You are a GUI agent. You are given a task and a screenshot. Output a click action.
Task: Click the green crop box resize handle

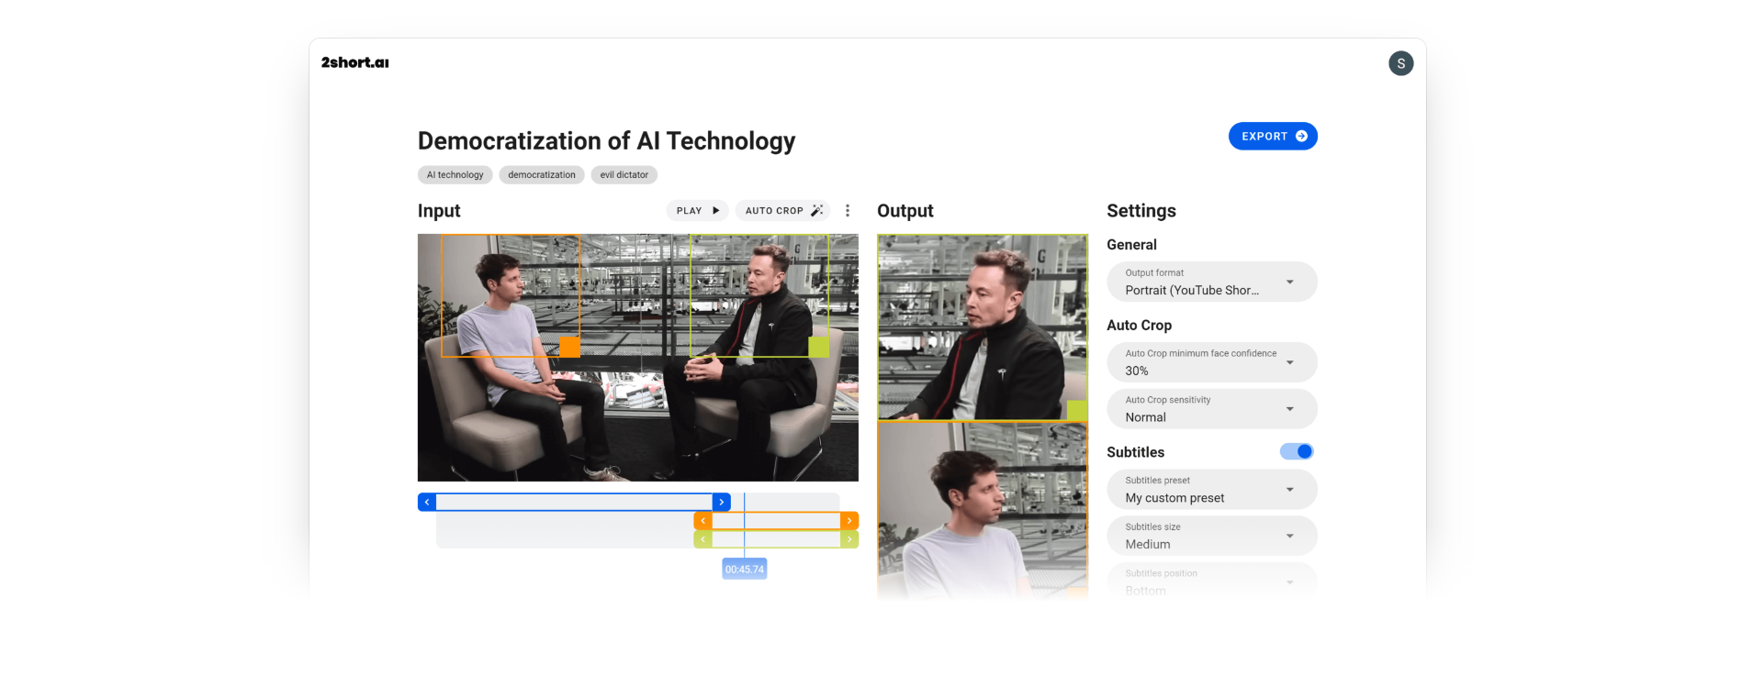tap(818, 347)
